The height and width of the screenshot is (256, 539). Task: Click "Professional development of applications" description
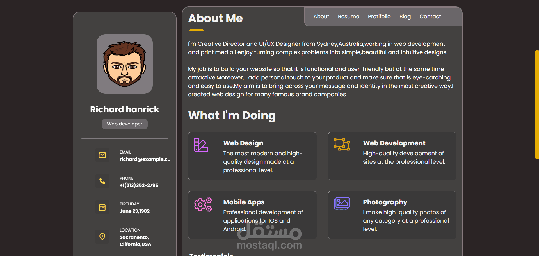click(x=263, y=221)
